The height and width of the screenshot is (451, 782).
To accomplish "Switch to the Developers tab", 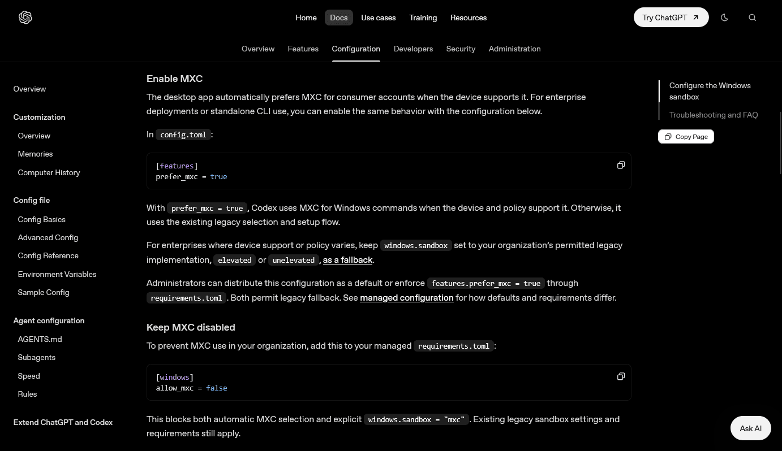I will pos(413,49).
